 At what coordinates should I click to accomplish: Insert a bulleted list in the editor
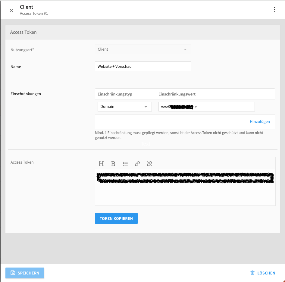click(x=125, y=164)
